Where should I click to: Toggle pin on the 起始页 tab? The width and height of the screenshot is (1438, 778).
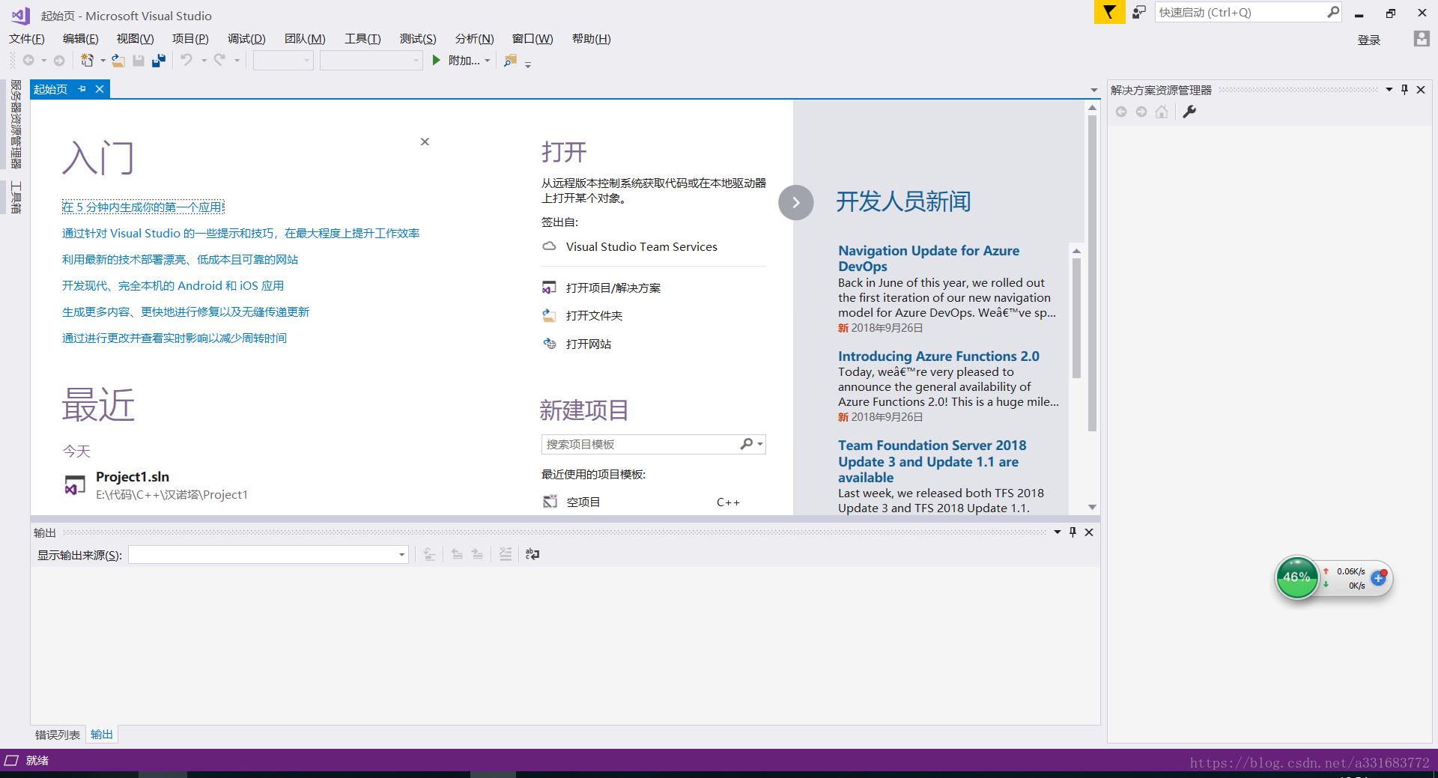coord(82,89)
